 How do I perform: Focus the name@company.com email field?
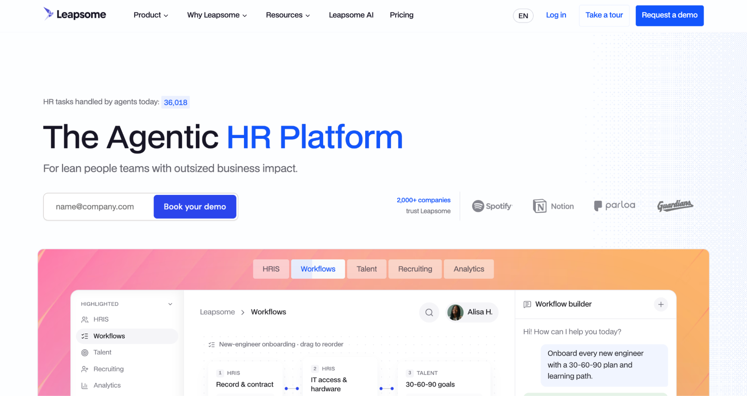coord(99,207)
